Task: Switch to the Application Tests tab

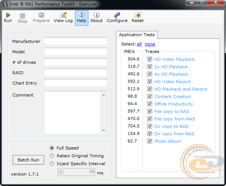Action: [x=137, y=35]
